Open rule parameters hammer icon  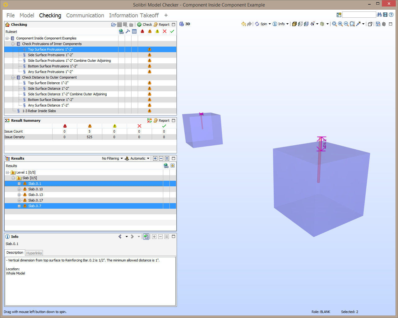tap(128, 31)
